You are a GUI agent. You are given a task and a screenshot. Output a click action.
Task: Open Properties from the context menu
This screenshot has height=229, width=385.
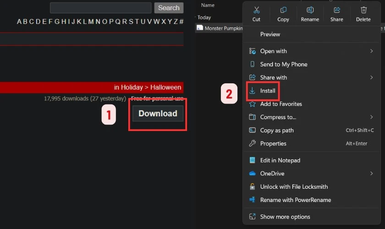pyautogui.click(x=273, y=143)
